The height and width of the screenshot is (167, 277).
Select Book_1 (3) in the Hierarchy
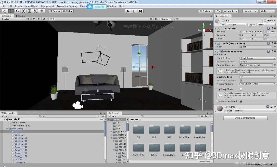click(x=20, y=144)
